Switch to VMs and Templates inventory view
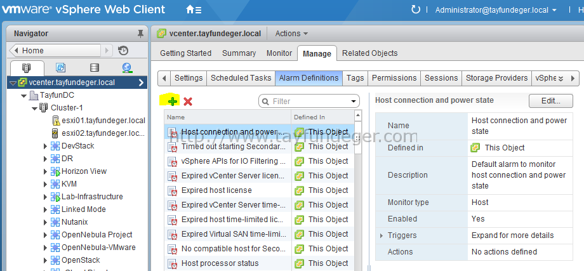 60,68
